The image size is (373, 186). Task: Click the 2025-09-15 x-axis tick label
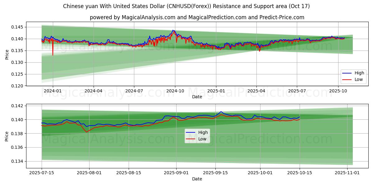(x=215, y=173)
